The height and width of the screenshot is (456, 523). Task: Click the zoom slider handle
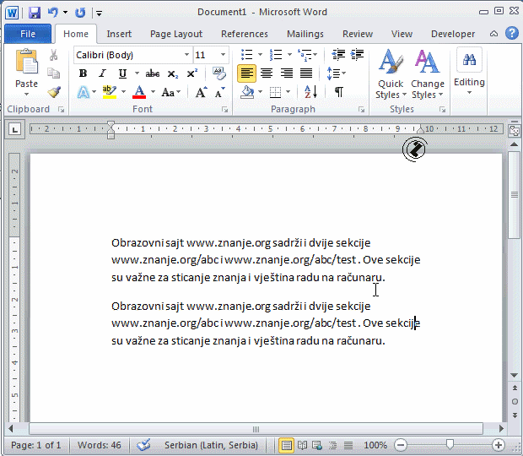tap(450, 445)
